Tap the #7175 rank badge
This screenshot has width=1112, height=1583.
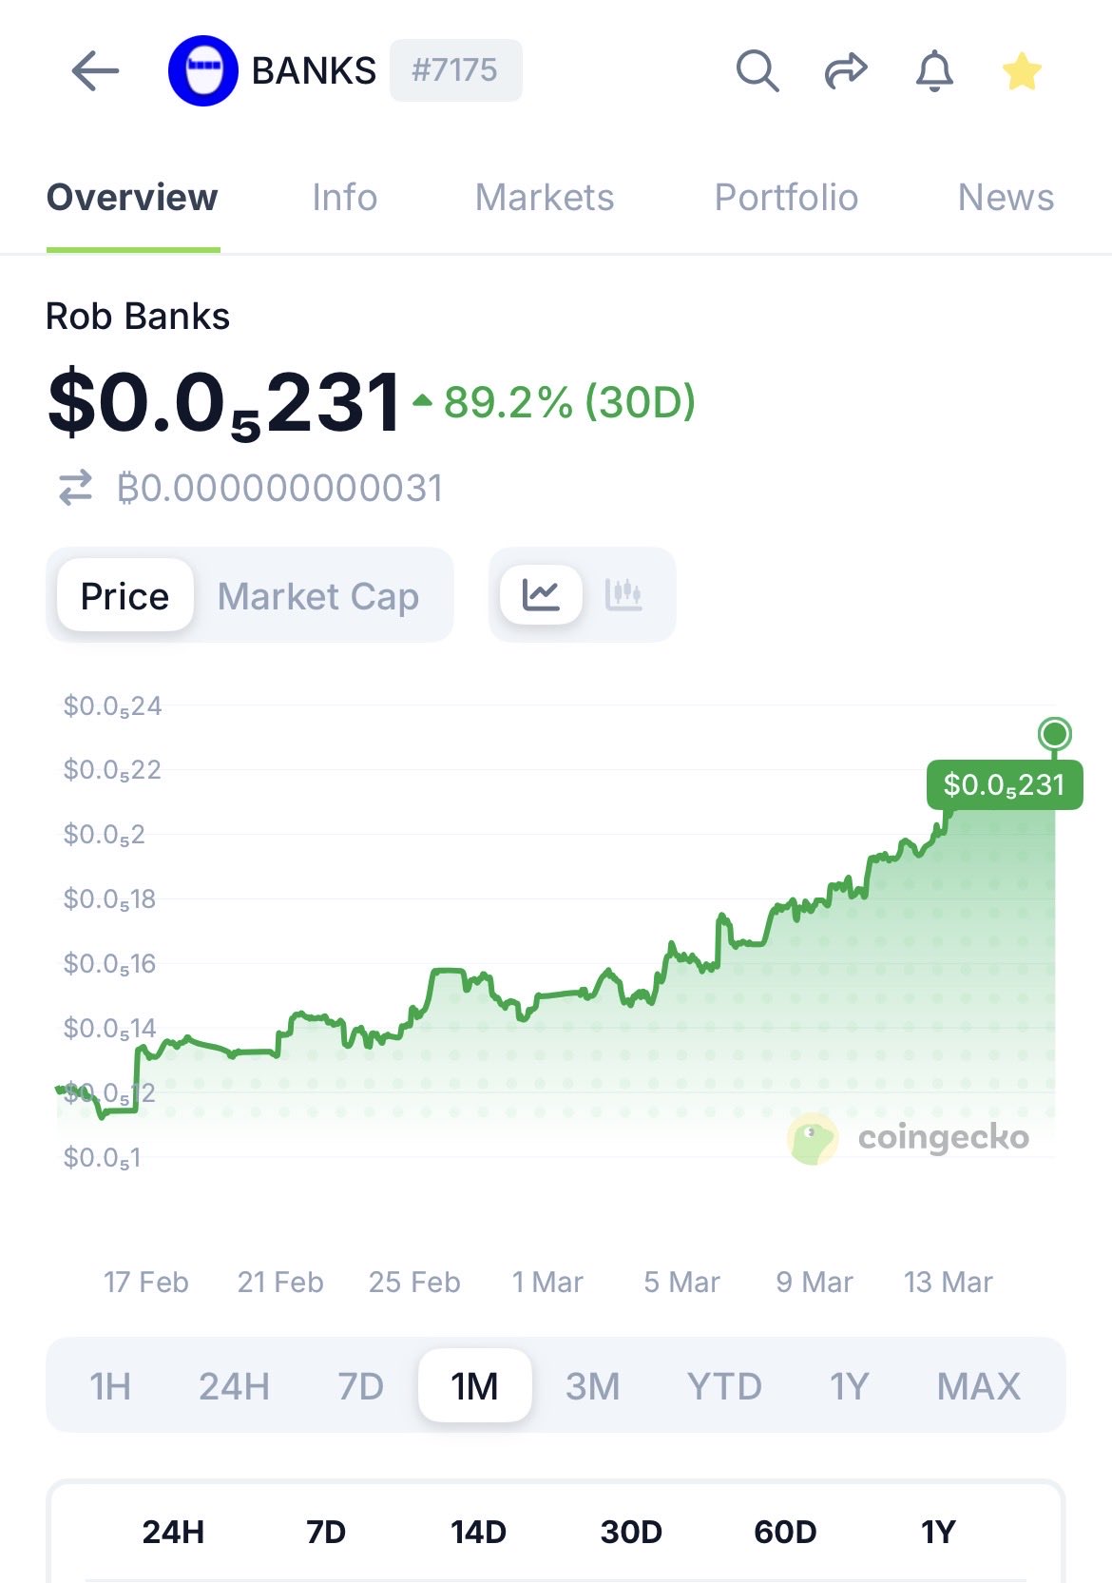click(x=455, y=70)
